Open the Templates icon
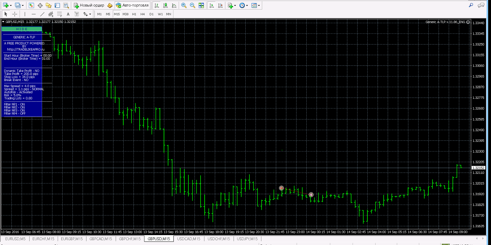Screen dimensions: 491x245 pyautogui.click(x=254, y=5)
